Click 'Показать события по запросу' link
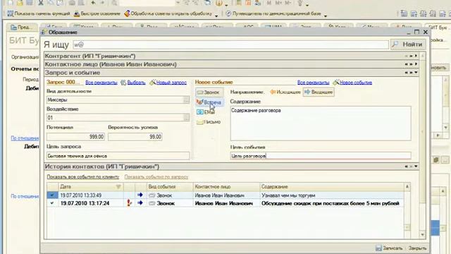The width and height of the screenshot is (451, 254). coord(156,177)
